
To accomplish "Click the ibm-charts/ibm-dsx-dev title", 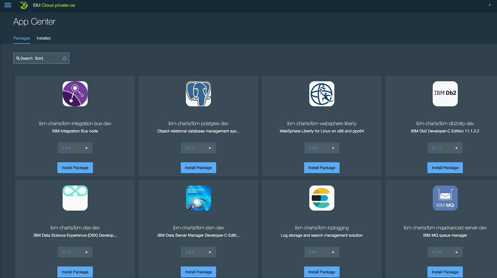I will point(75,228).
